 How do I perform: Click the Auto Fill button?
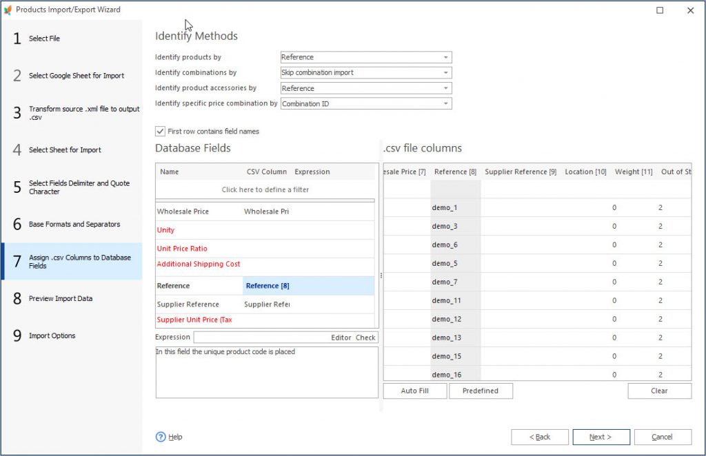(x=414, y=391)
